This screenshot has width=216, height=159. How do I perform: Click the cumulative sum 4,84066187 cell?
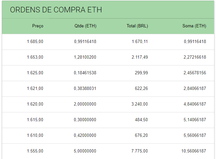point(195,104)
